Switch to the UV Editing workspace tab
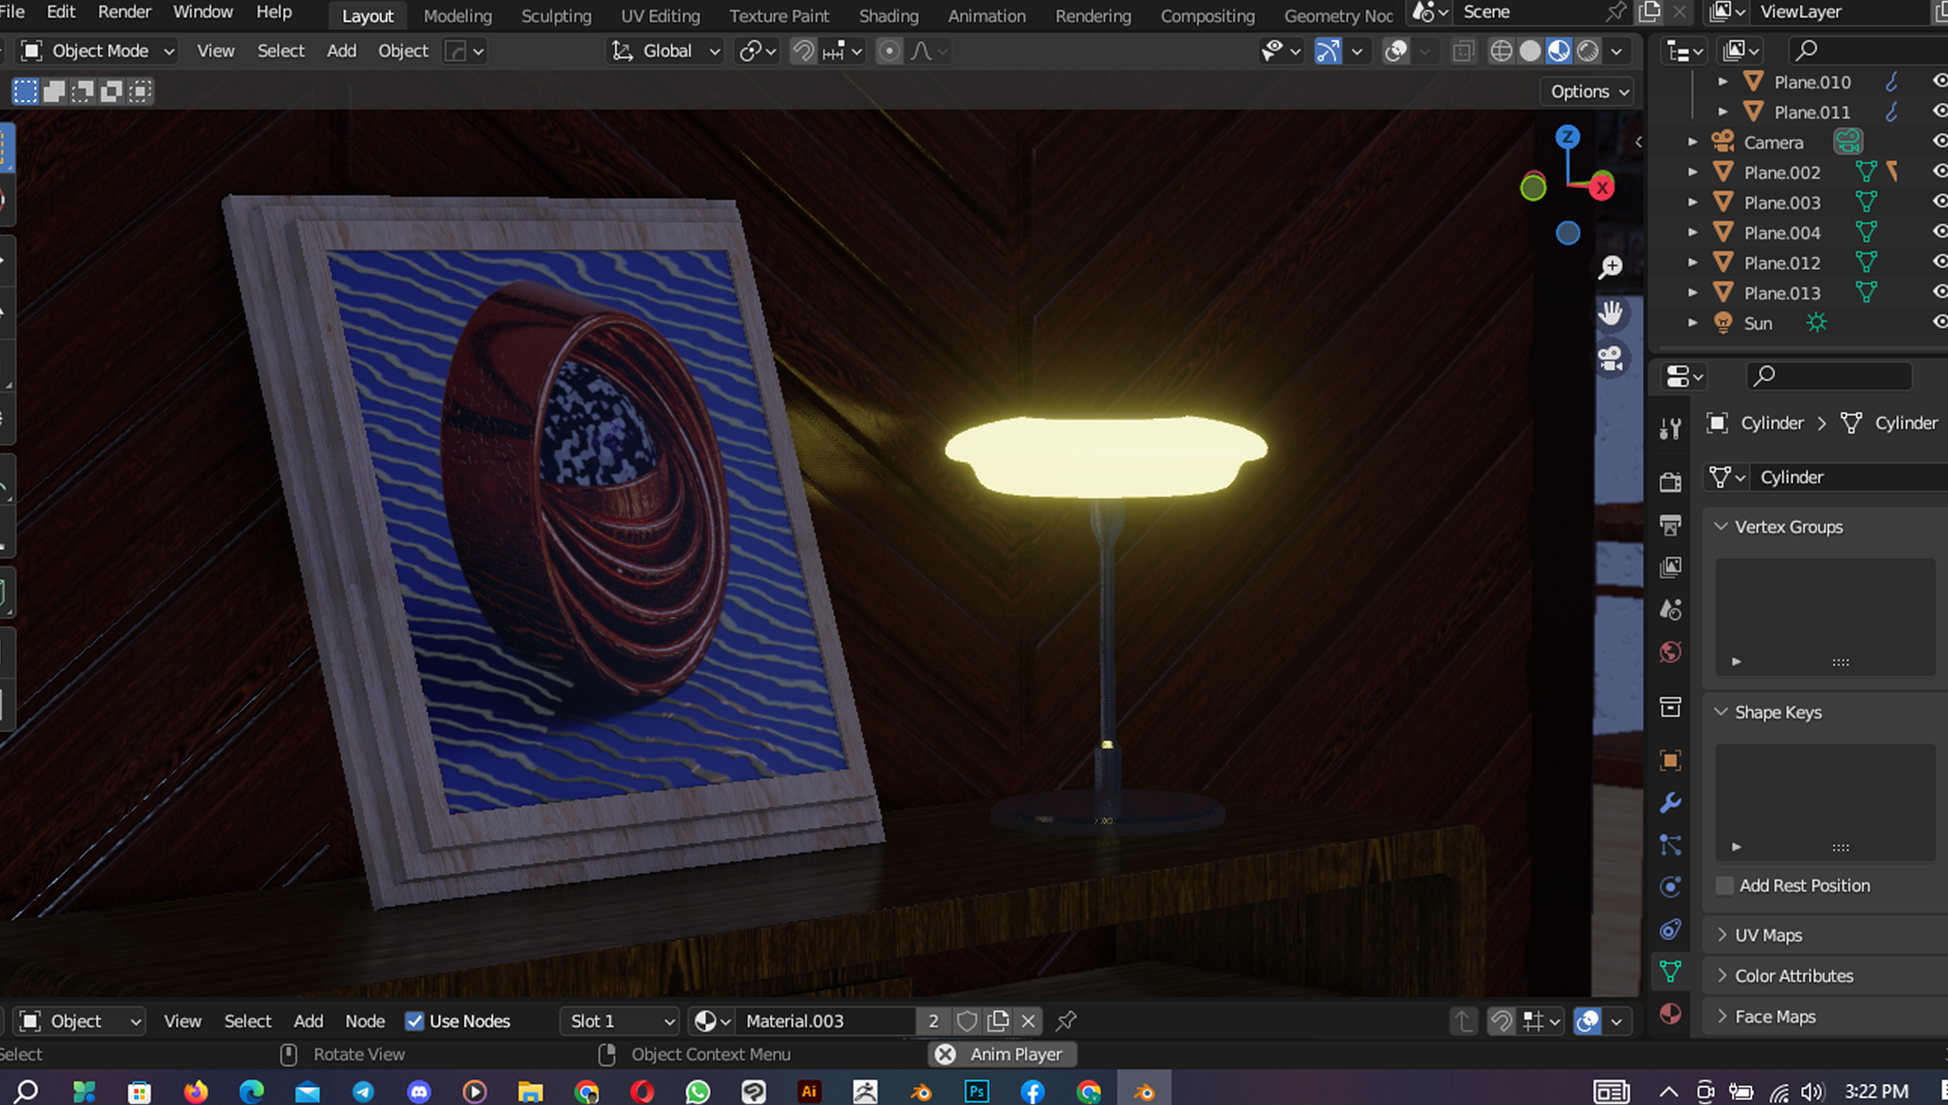Viewport: 1948px width, 1105px height. (660, 16)
